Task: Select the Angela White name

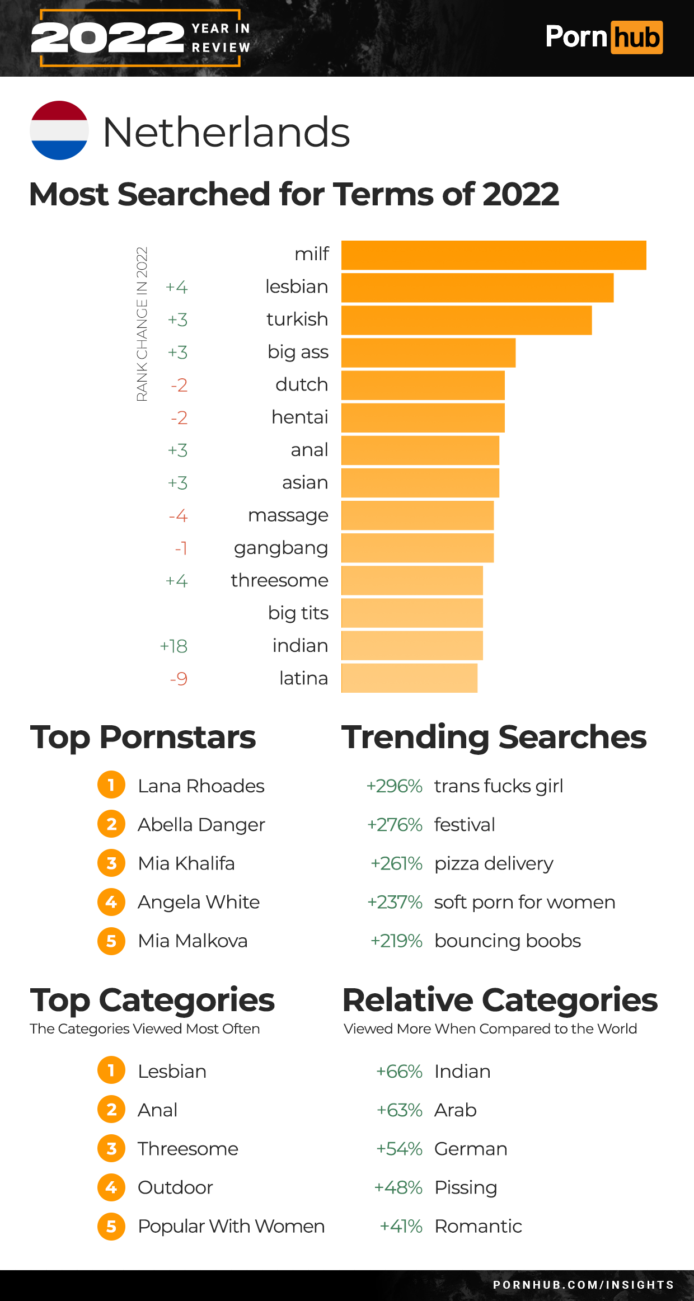Action: [199, 902]
